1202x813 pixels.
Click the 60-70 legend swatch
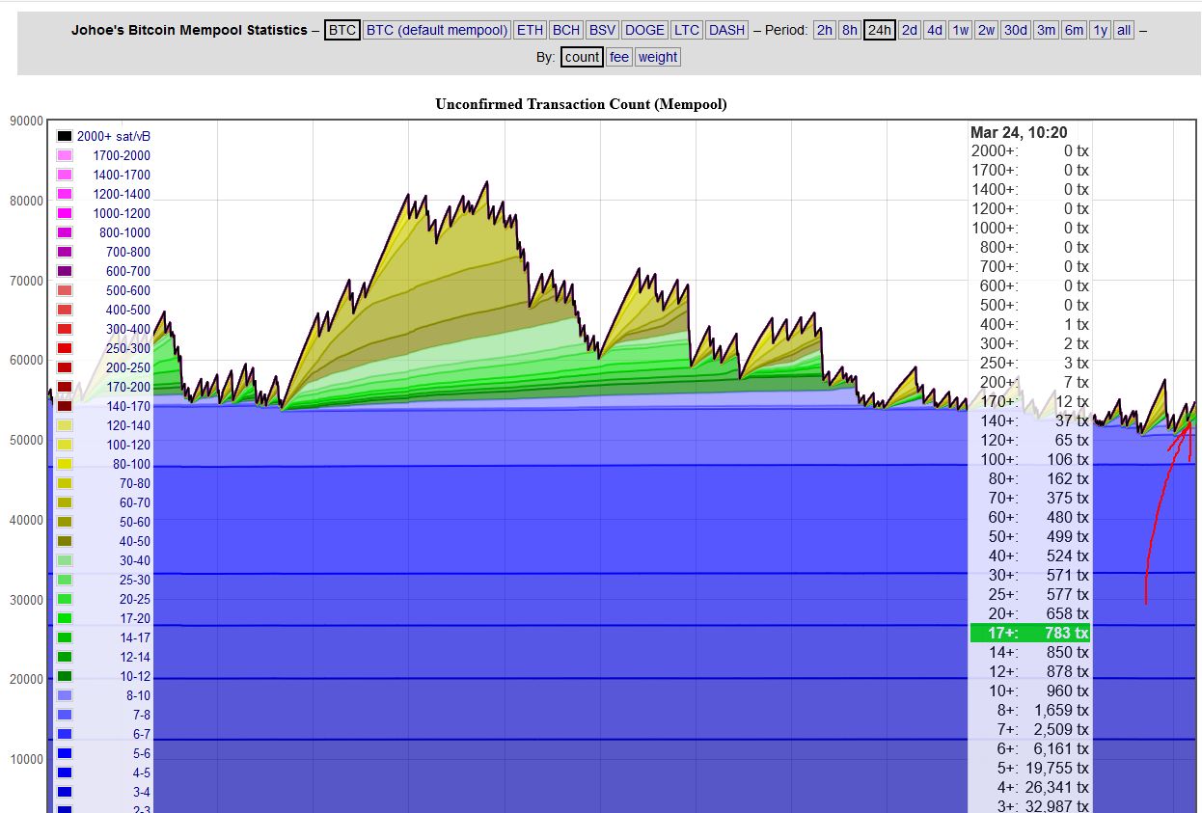[65, 502]
